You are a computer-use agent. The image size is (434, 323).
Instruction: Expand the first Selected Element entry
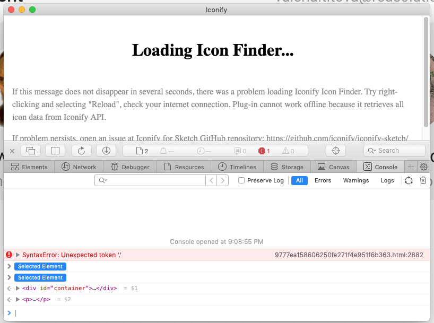point(9,266)
